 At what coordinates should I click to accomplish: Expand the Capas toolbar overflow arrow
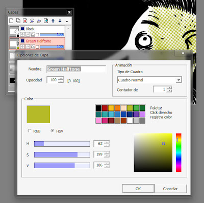pyautogui.click(x=67, y=21)
